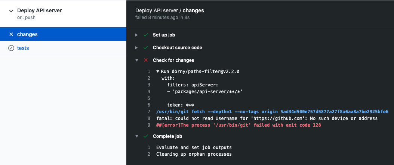The height and width of the screenshot is (165, 394).
Task: Click the Checkout source code step title
Action: click(178, 48)
